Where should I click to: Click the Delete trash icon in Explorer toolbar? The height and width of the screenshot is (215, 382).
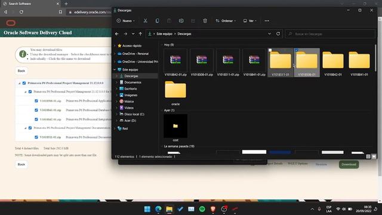click(x=205, y=21)
